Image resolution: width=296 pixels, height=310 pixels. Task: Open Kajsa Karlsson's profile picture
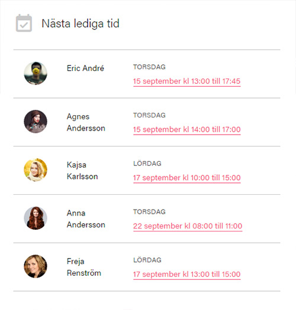coord(36,170)
